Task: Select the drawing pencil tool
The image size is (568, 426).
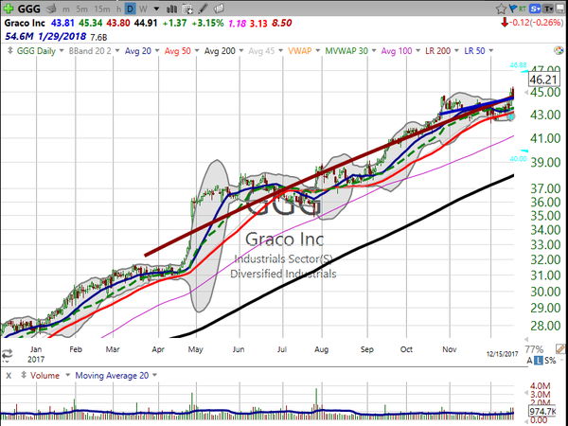Action: (x=203, y=9)
